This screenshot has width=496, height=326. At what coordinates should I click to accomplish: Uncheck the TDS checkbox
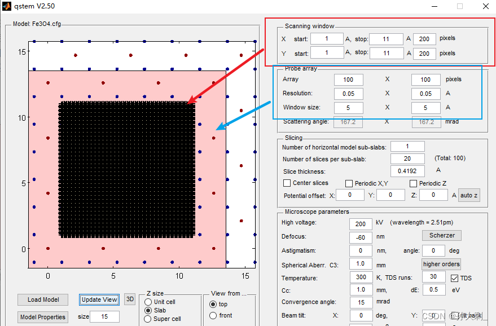point(454,278)
